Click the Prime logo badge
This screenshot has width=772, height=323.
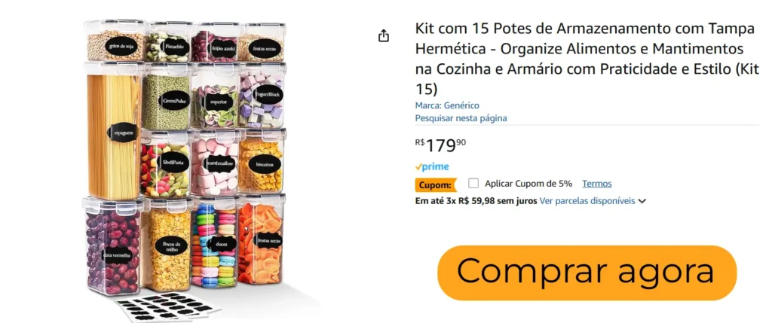tap(432, 166)
